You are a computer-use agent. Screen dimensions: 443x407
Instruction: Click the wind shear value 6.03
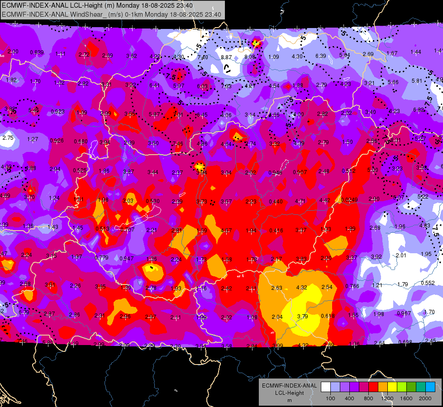coord(202,86)
